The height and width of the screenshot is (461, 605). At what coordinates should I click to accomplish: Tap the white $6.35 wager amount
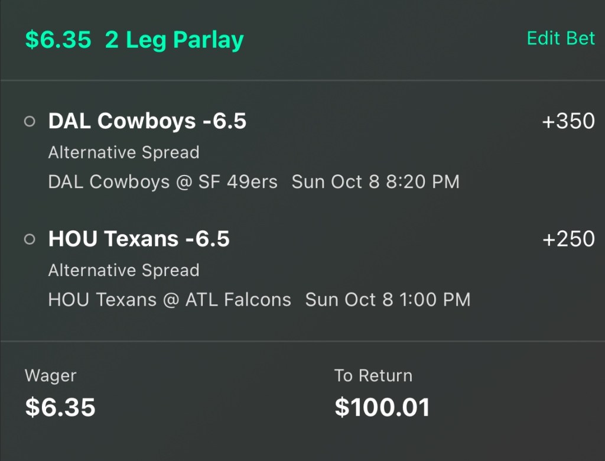(x=60, y=407)
